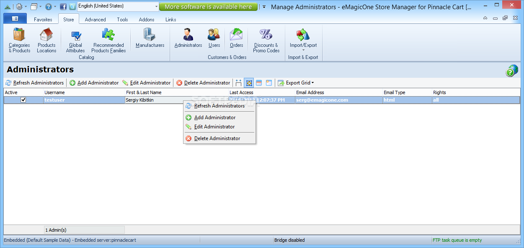Click the green help globe icon
The width and height of the screenshot is (524, 248).
pyautogui.click(x=511, y=70)
